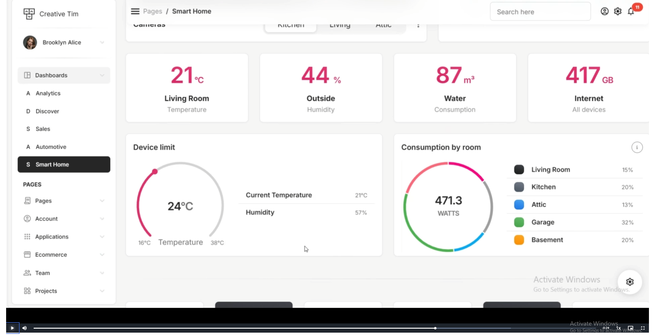Open notifications bell with red badge
This screenshot has width=667, height=336.
[631, 11]
